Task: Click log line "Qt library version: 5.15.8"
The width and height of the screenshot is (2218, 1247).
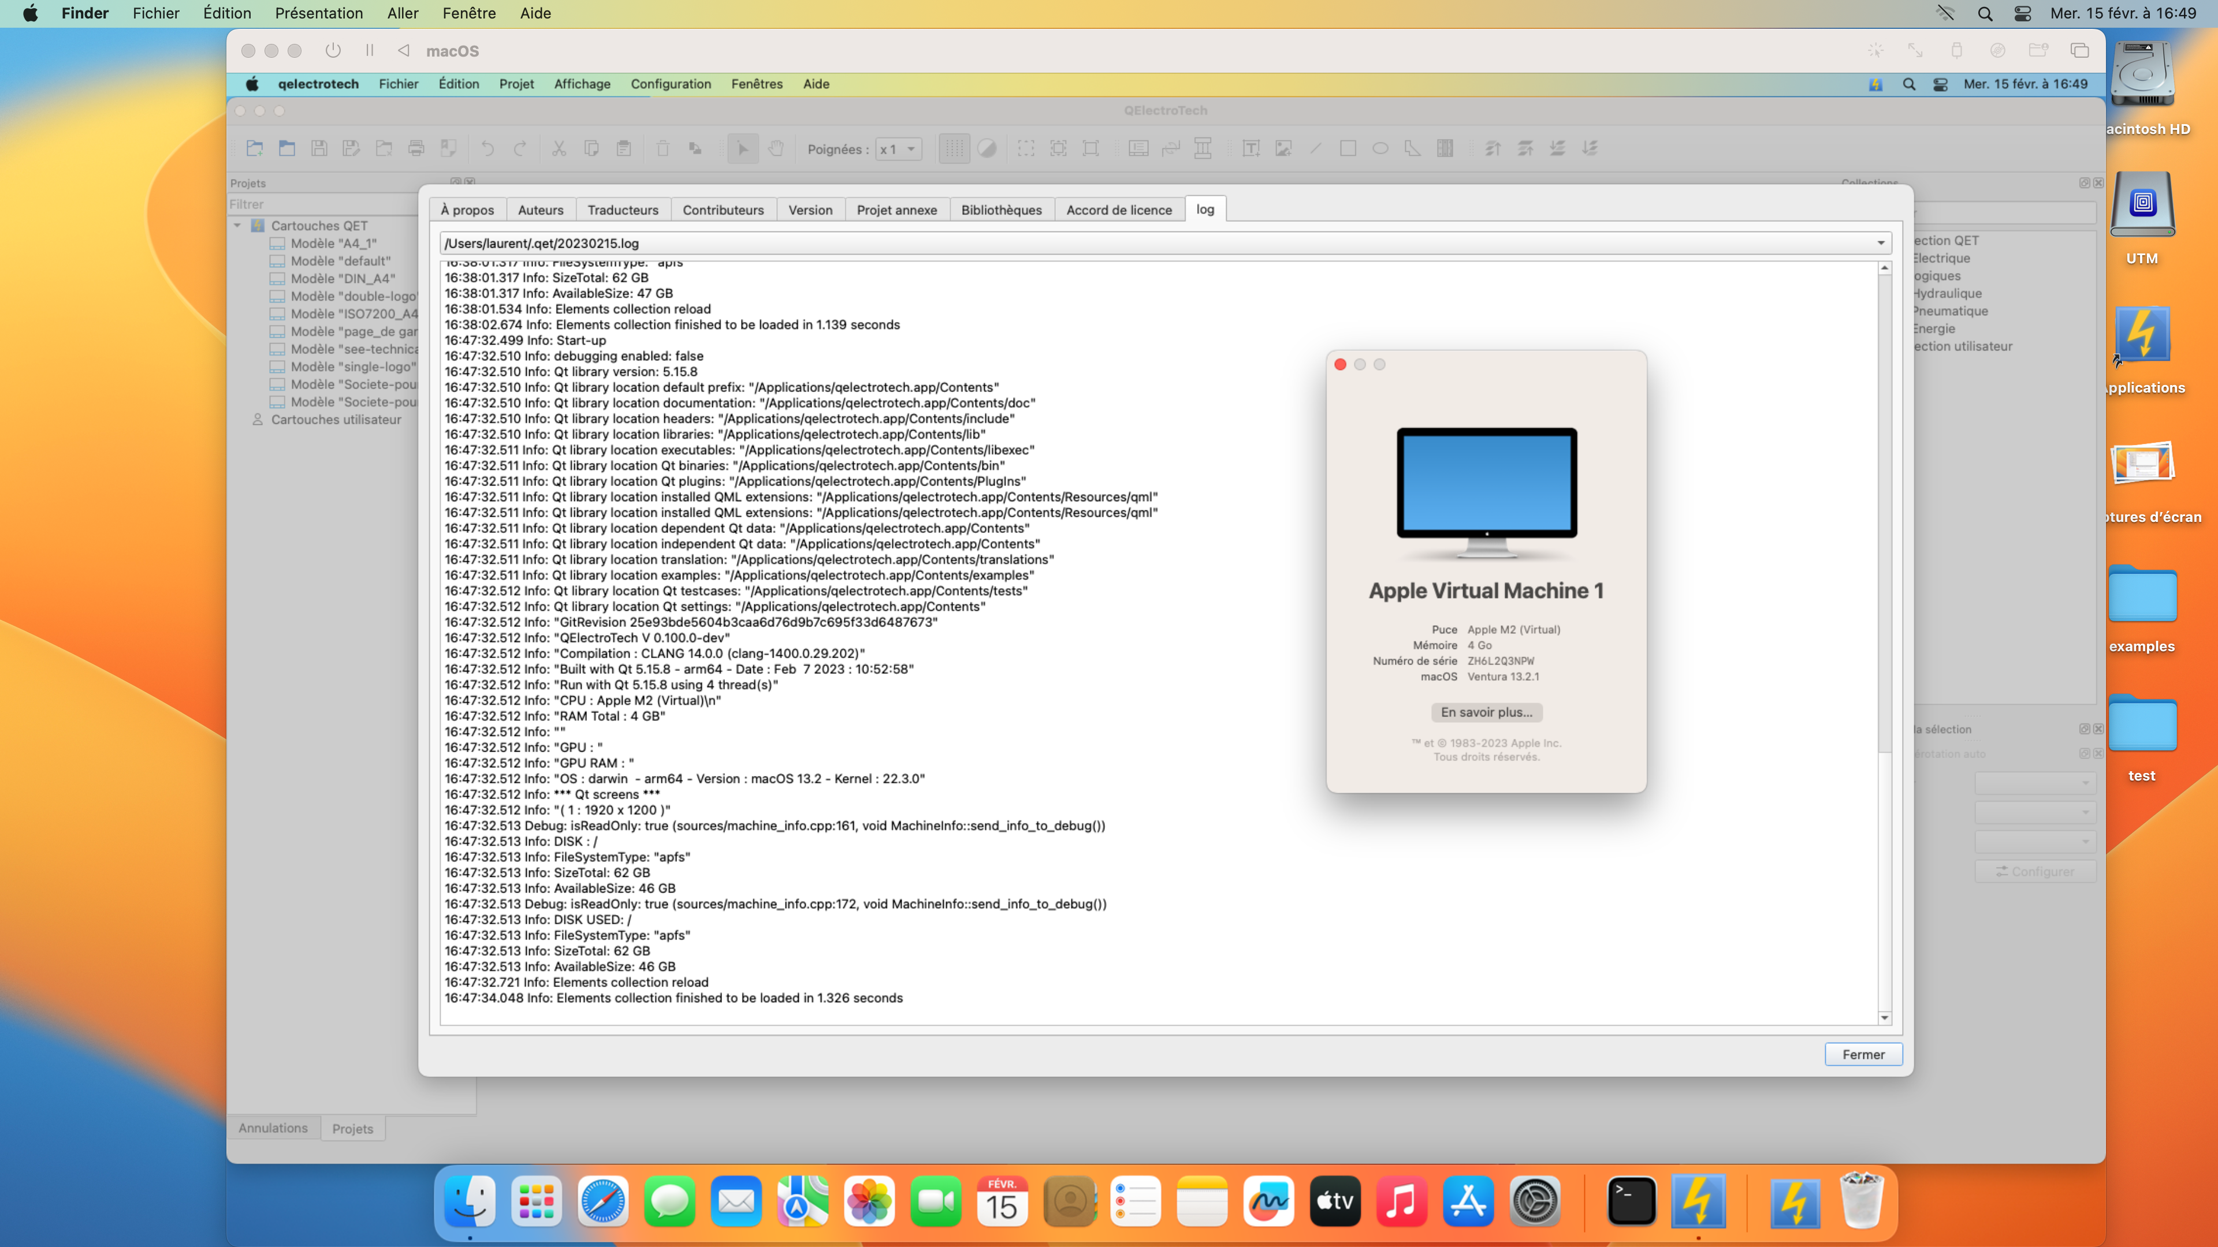Action: click(x=571, y=372)
